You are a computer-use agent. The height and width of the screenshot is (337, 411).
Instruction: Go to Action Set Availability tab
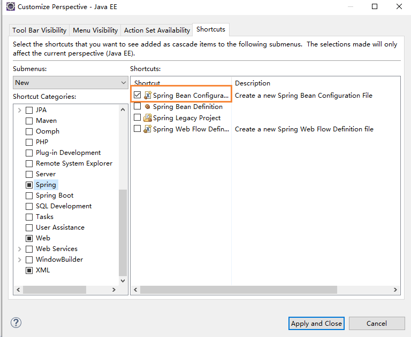157,30
